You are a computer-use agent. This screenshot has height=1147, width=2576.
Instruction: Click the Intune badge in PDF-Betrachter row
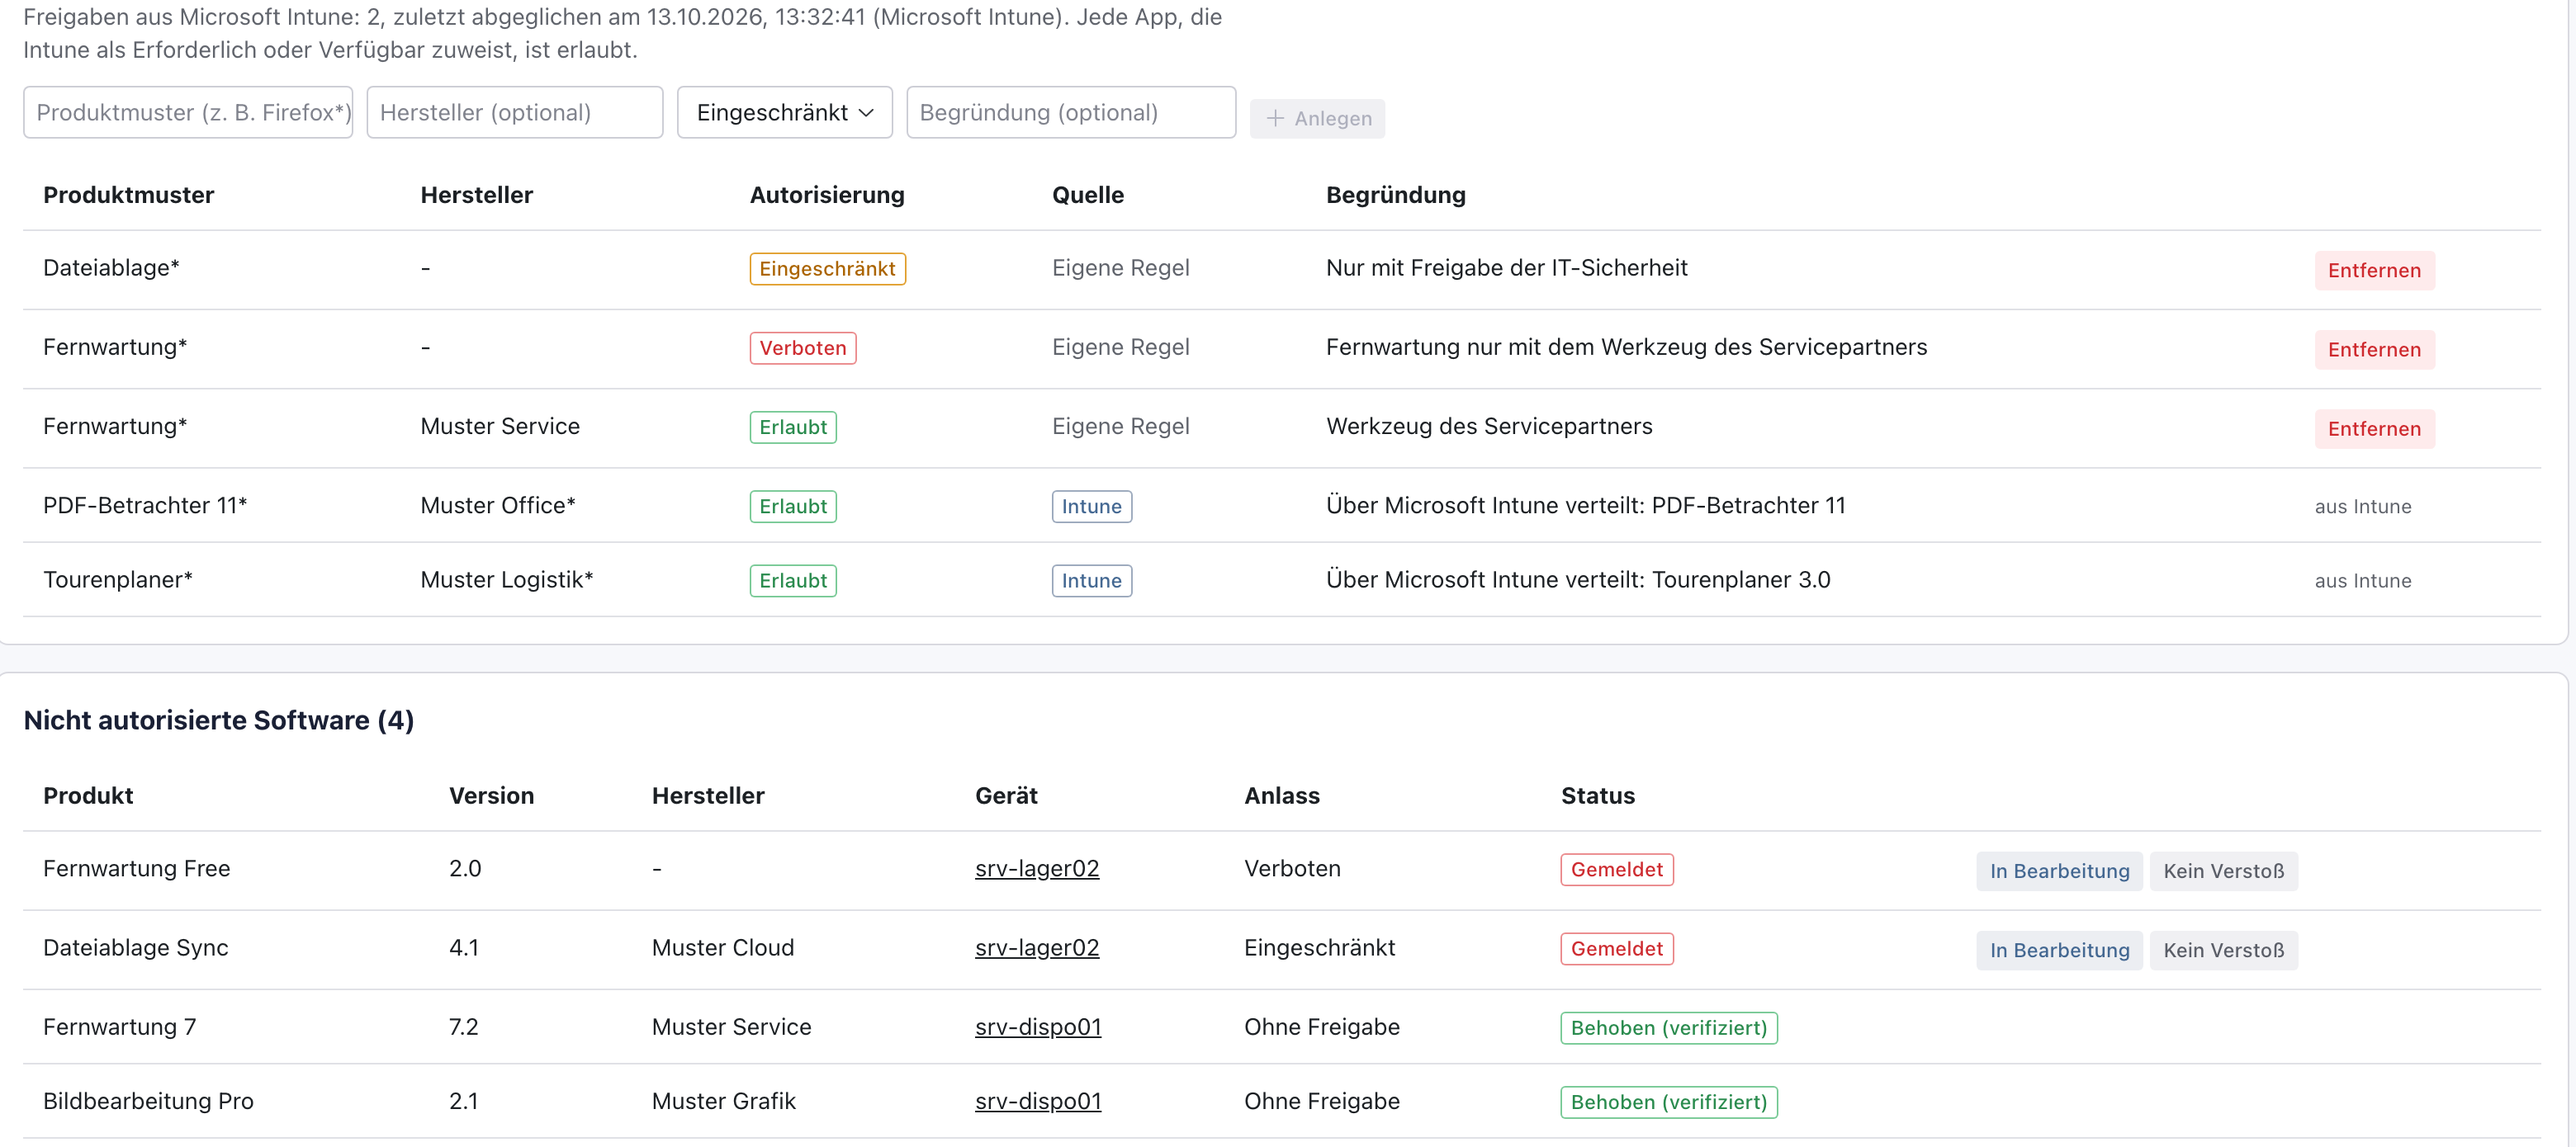1091,507
